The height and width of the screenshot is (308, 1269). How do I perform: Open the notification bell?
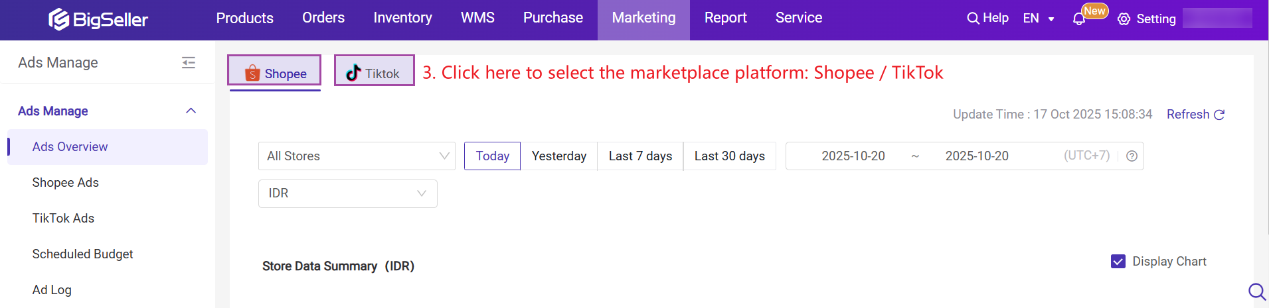[1079, 19]
